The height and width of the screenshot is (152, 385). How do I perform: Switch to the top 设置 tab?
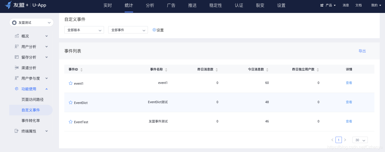281,6
